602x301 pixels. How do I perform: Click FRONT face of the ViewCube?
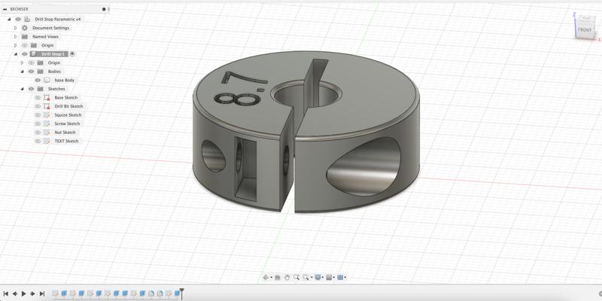[584, 30]
